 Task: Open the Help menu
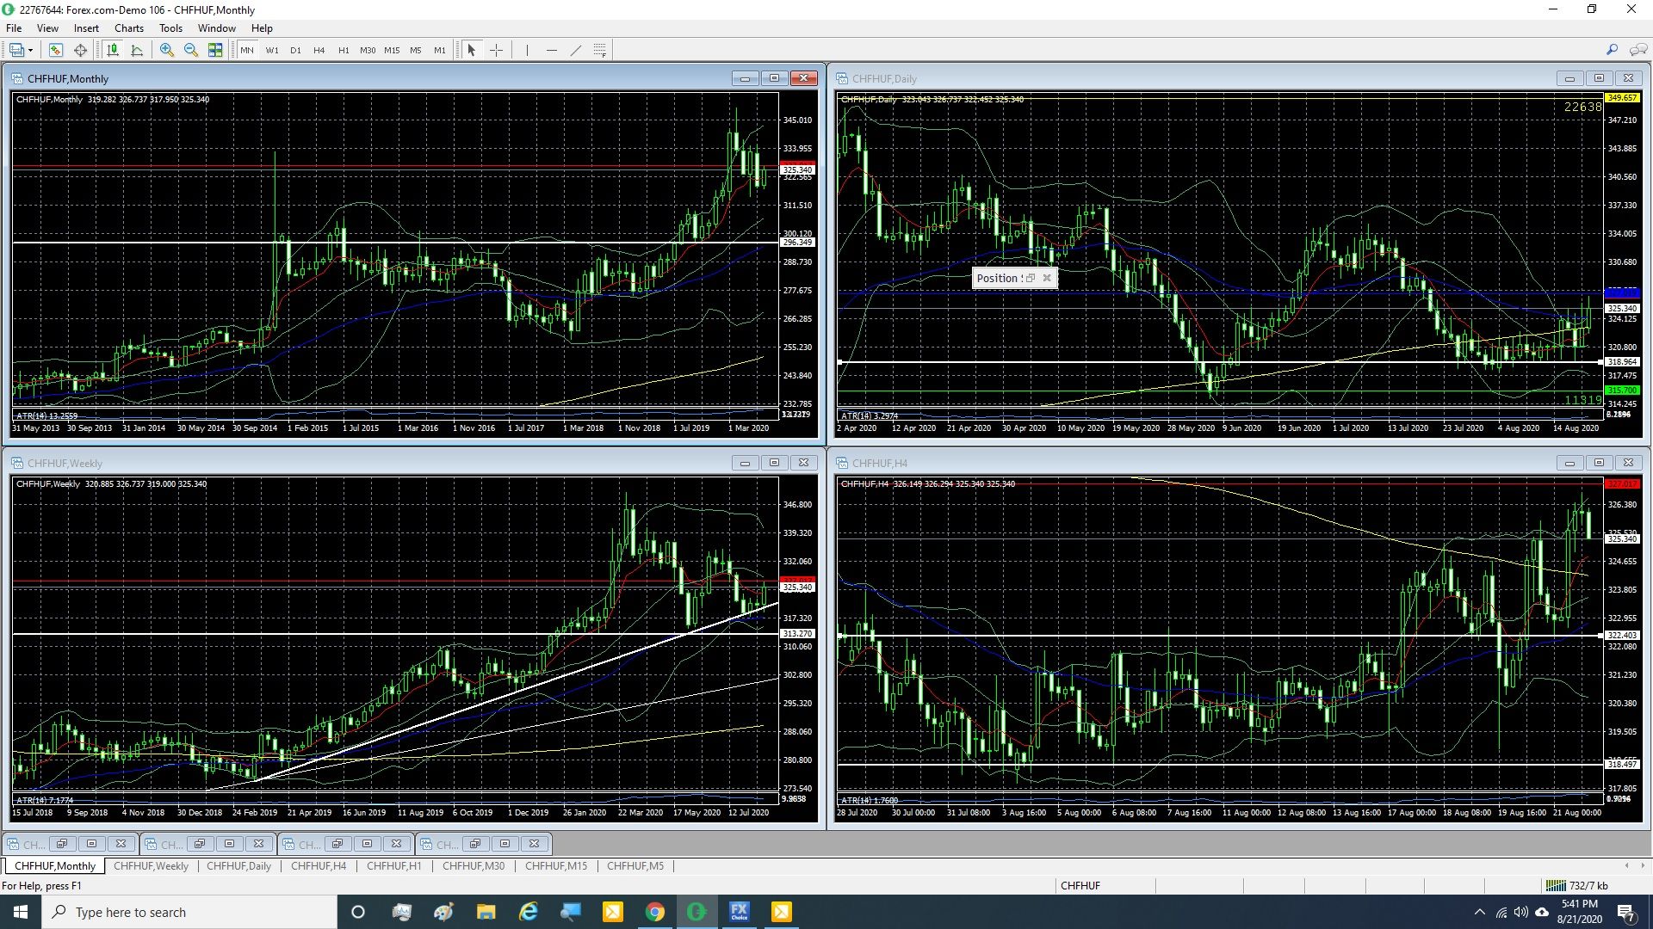coord(262,28)
